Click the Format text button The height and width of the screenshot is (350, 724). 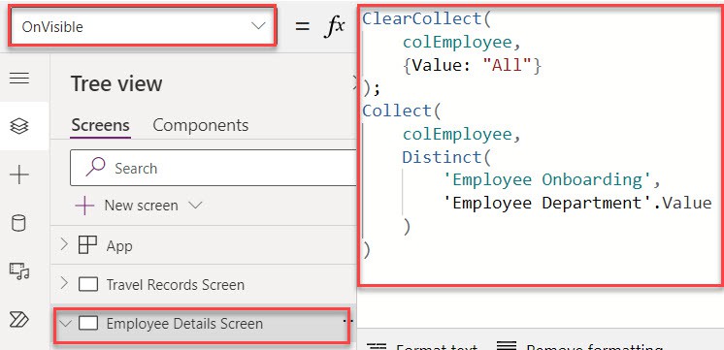(423, 346)
